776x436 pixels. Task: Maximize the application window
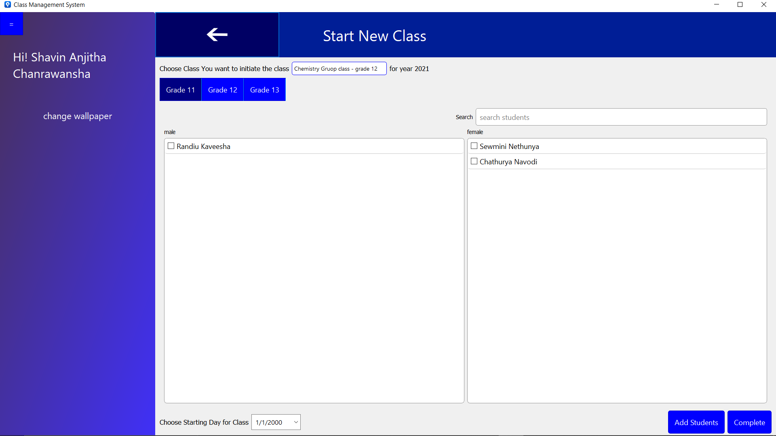coord(740,4)
